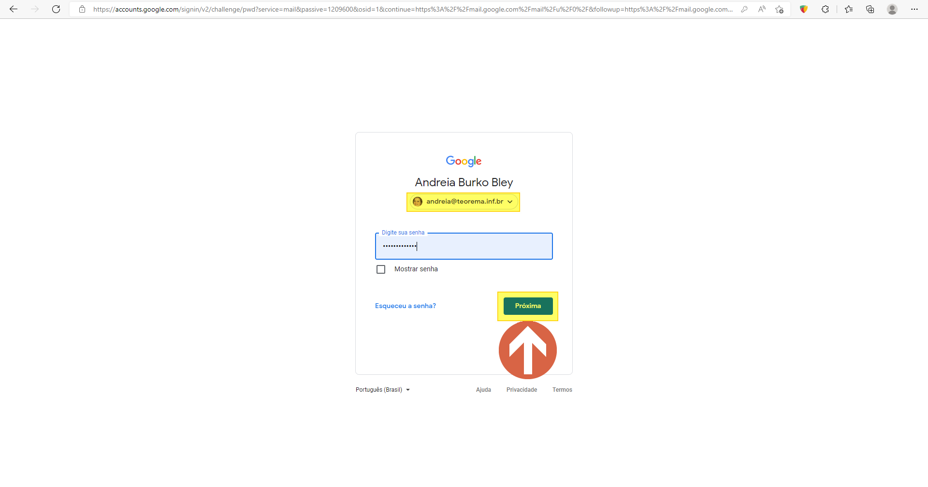Open browser Extensions puzzle icon
Viewport: 928px width, 487px height.
click(x=825, y=9)
